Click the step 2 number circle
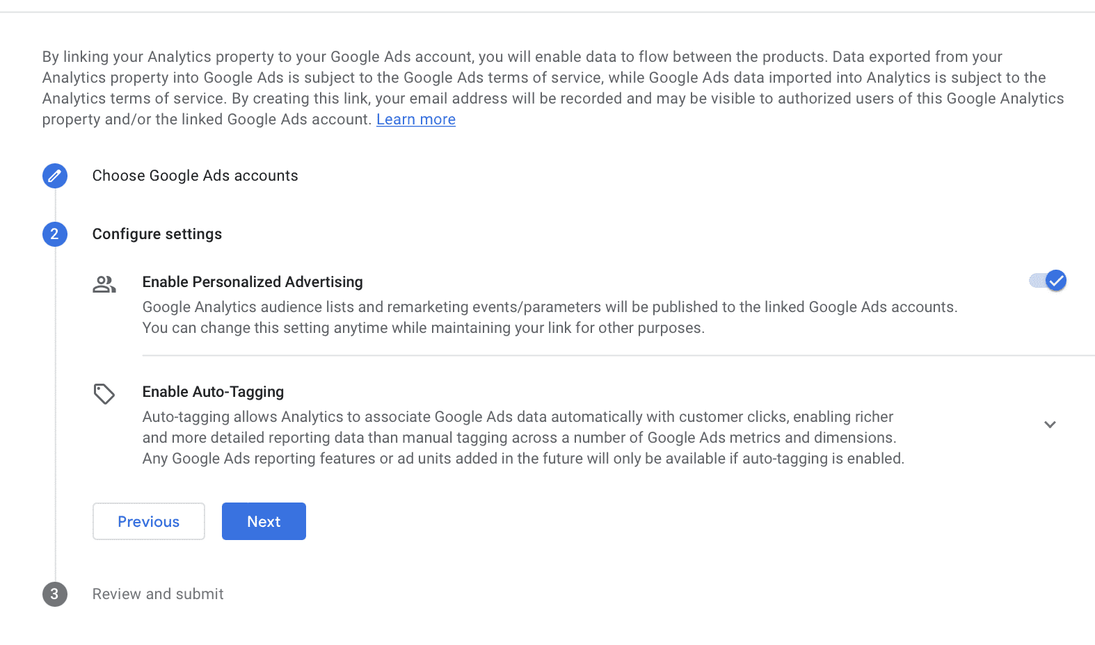1095x645 pixels. tap(55, 234)
